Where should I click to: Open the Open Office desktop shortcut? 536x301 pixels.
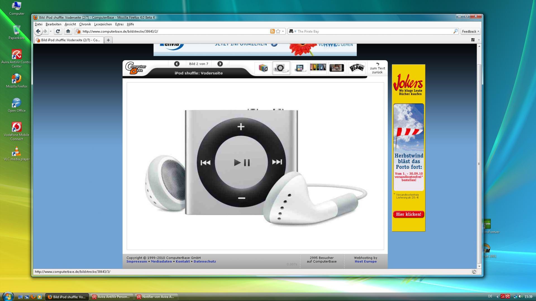[16, 105]
